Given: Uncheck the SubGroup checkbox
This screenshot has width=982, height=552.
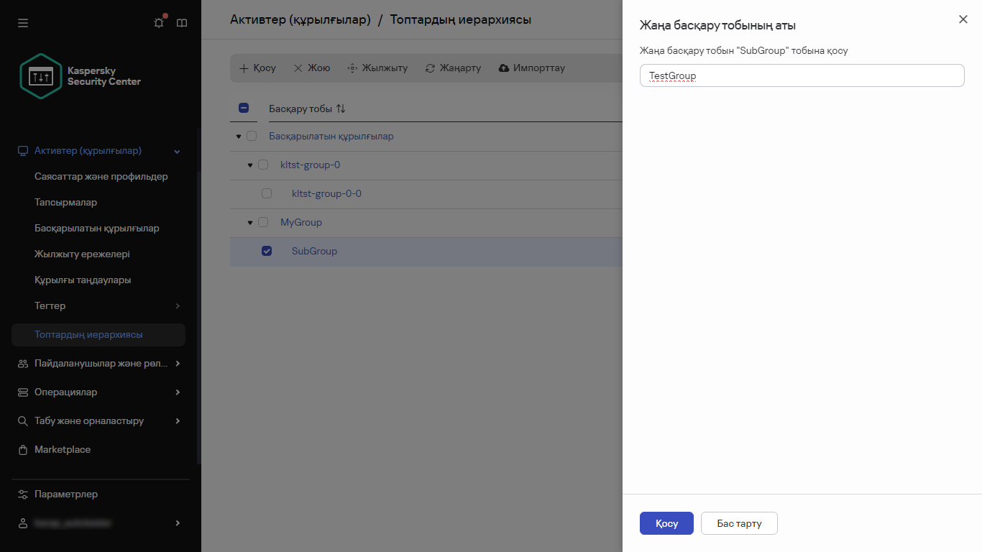Looking at the screenshot, I should (x=267, y=251).
